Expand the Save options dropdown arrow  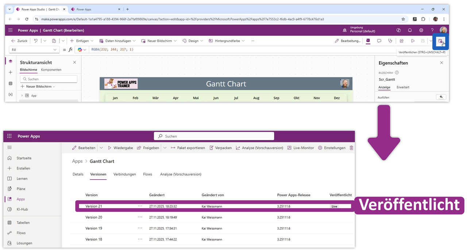pos(431,41)
